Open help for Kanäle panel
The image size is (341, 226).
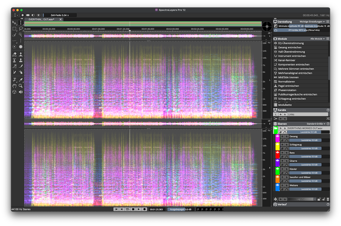click(328, 110)
